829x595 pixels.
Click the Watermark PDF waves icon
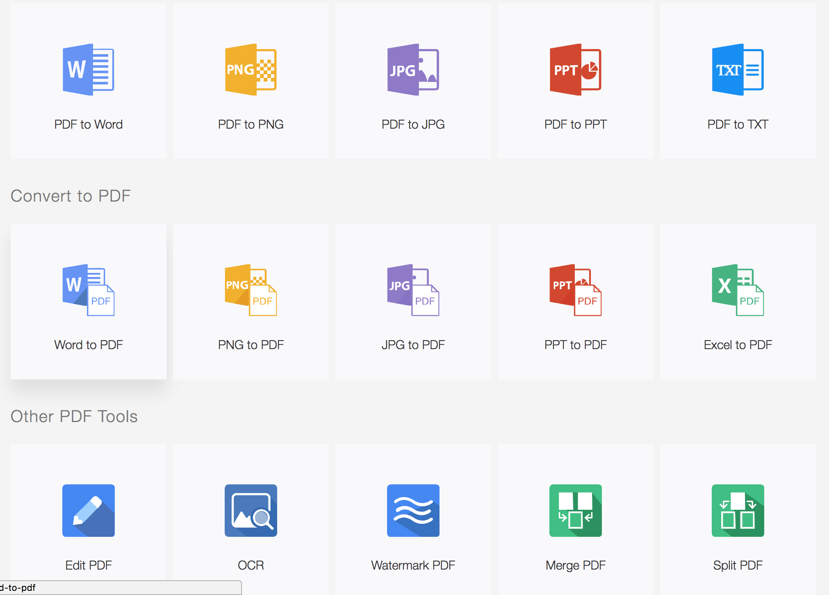coord(413,510)
